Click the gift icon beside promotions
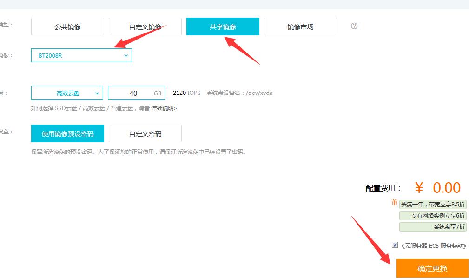The height and width of the screenshot is (278, 469). tap(394, 203)
